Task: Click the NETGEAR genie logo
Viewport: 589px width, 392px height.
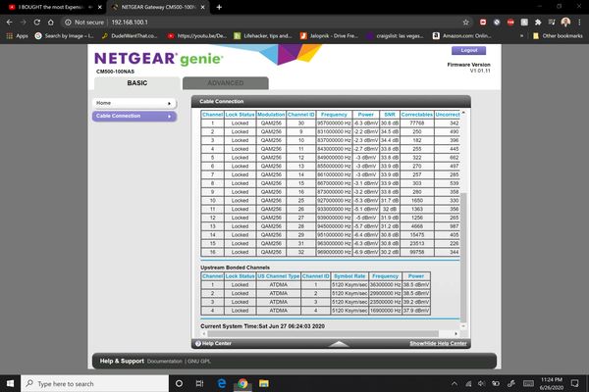Action: (x=158, y=59)
